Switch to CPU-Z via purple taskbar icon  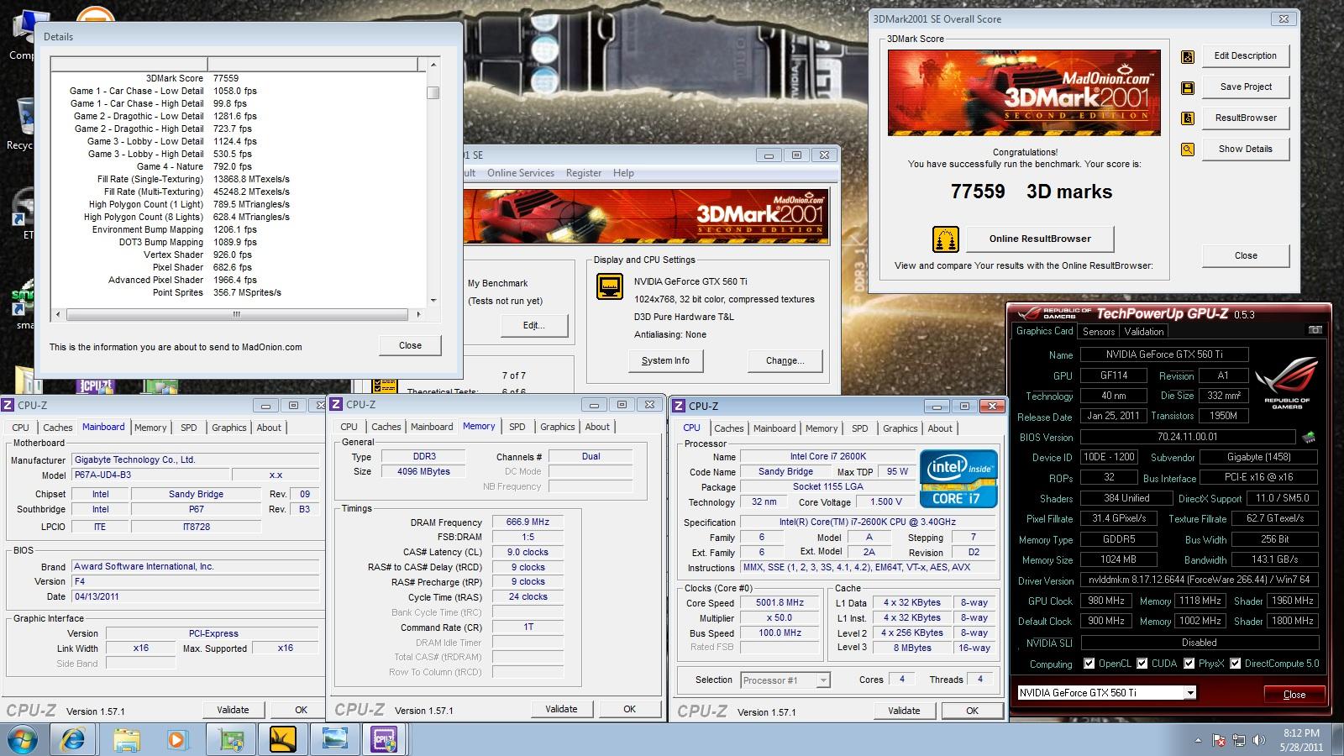pos(385,739)
